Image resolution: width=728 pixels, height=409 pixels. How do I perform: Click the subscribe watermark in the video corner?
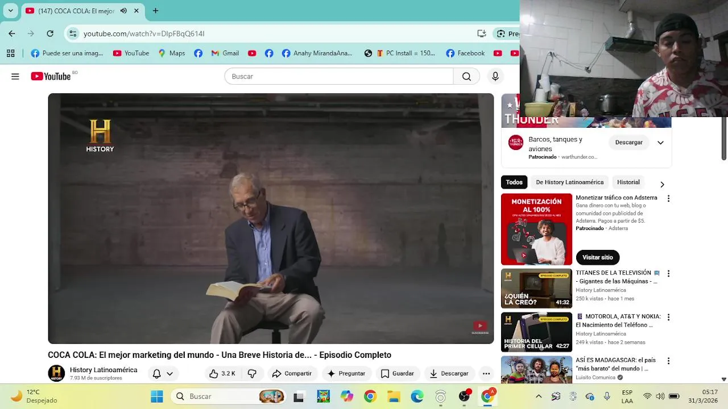click(480, 328)
